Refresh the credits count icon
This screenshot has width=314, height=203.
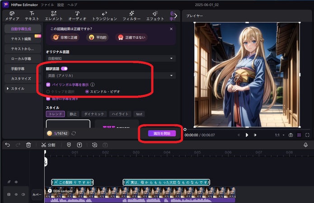tap(74, 133)
